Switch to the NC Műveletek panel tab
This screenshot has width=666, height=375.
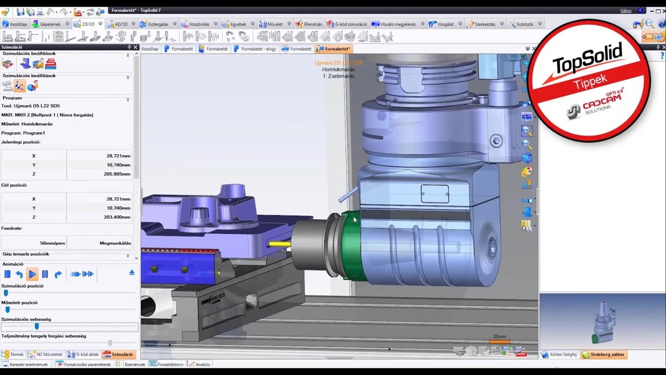(45, 355)
